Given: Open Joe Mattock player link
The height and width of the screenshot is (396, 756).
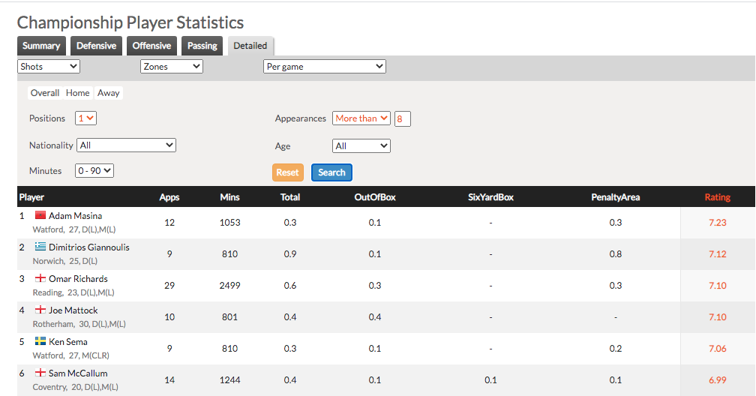Looking at the screenshot, I should 73,310.
